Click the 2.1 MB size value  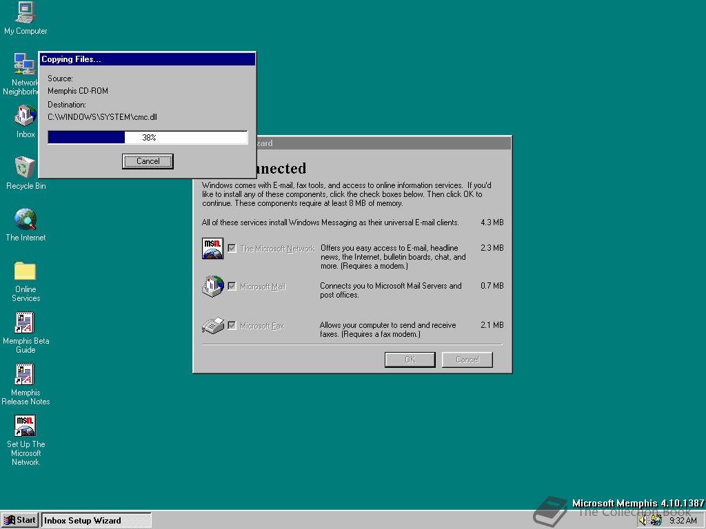492,325
